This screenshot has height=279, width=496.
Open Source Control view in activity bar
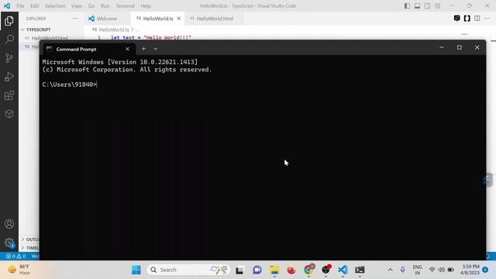click(x=9, y=58)
